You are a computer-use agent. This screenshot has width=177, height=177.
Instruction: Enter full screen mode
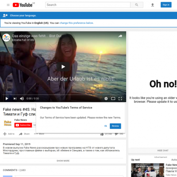point(120,99)
